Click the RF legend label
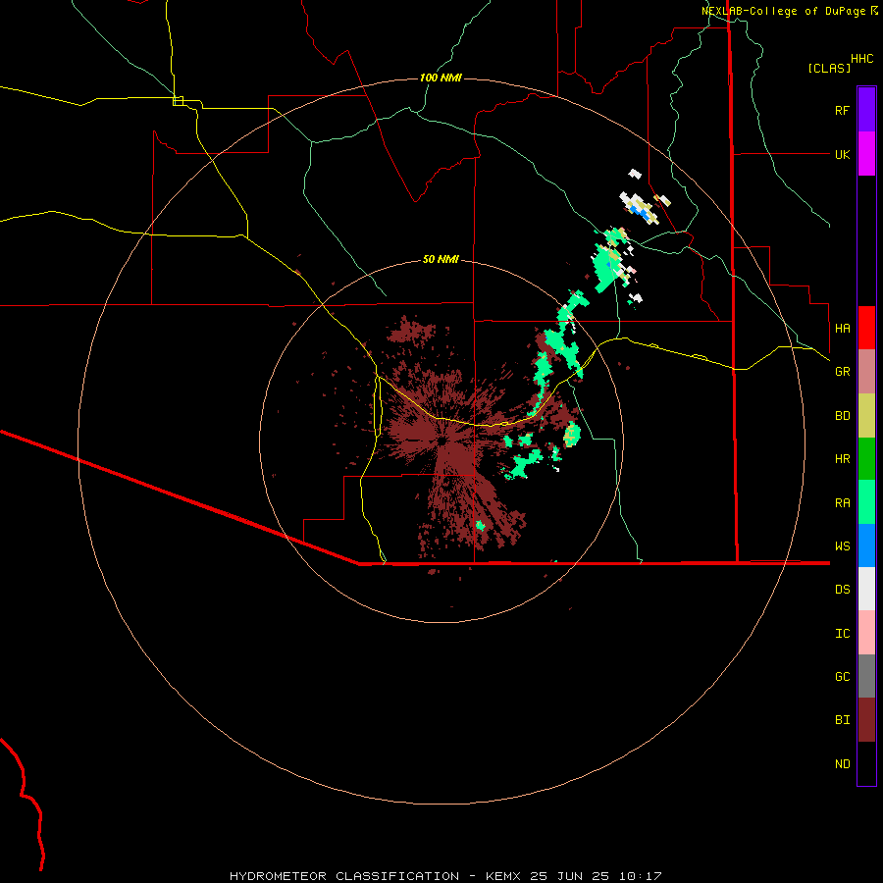This screenshot has width=883, height=883. (x=842, y=110)
